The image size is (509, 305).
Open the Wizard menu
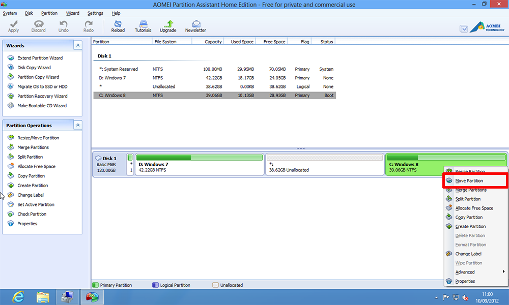tap(73, 13)
